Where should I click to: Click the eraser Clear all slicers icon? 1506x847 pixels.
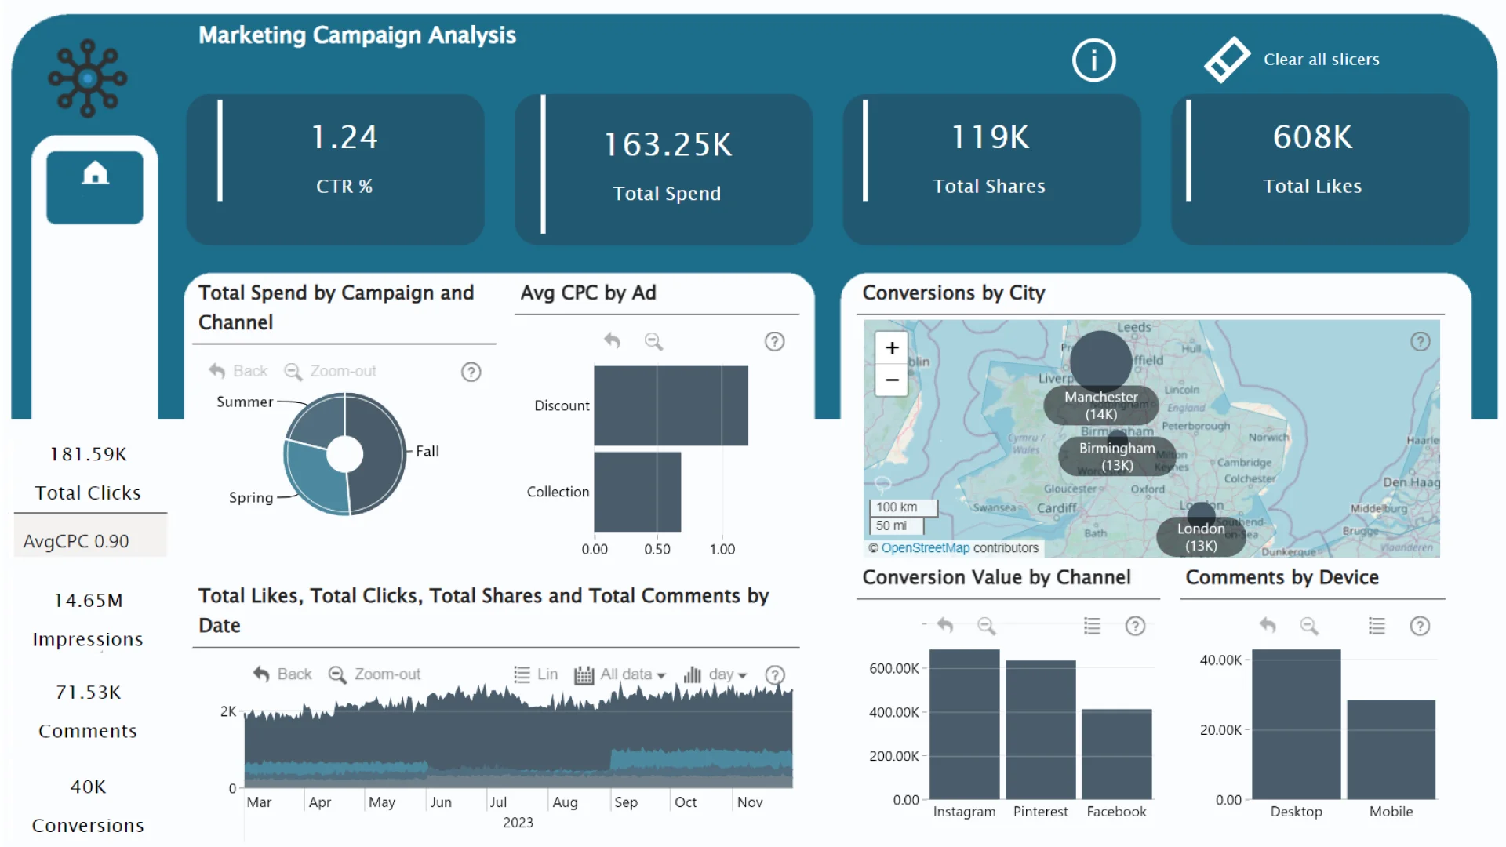coord(1227,60)
